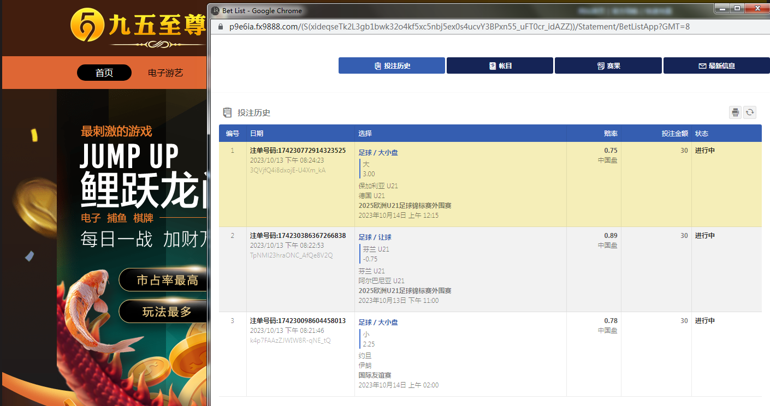This screenshot has width=770, height=406.
Task: Click the address bar URL
Action: coord(459,26)
